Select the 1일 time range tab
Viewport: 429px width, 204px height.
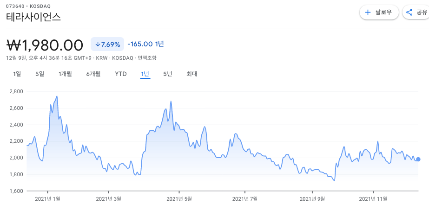[17, 74]
